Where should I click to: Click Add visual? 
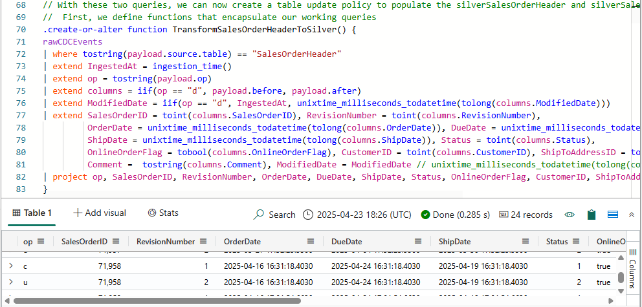(100, 213)
